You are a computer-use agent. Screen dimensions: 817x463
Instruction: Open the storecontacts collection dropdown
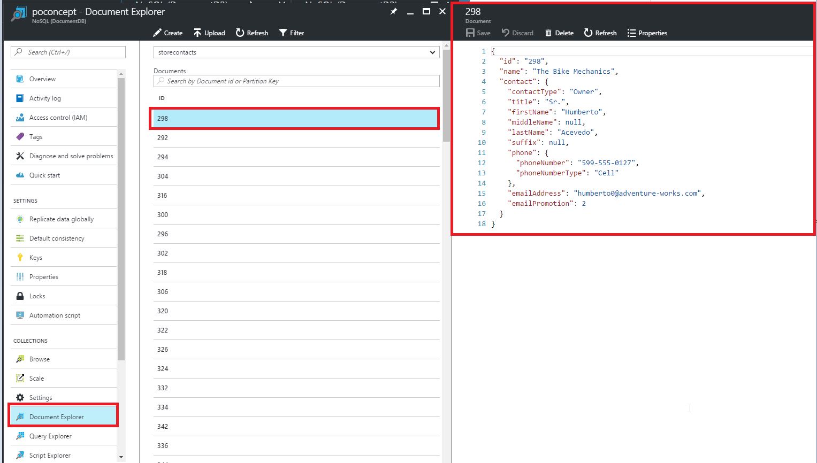[296, 52]
